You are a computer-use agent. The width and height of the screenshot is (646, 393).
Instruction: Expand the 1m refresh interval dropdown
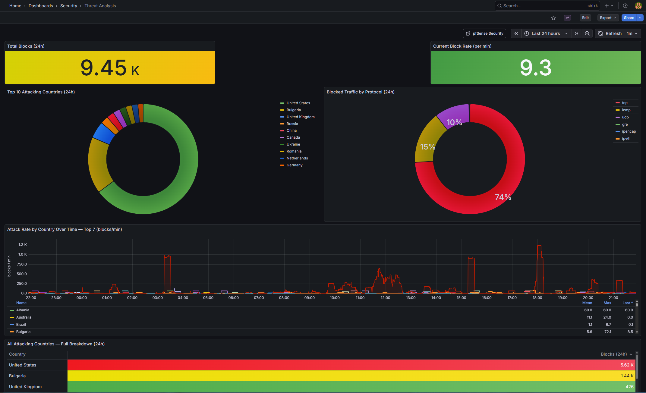(x=632, y=33)
